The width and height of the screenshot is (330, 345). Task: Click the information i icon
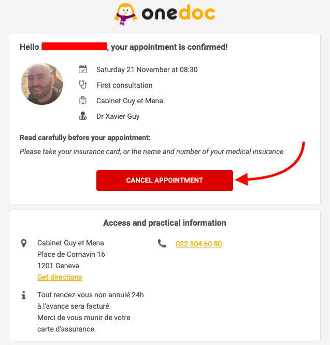pyautogui.click(x=24, y=295)
